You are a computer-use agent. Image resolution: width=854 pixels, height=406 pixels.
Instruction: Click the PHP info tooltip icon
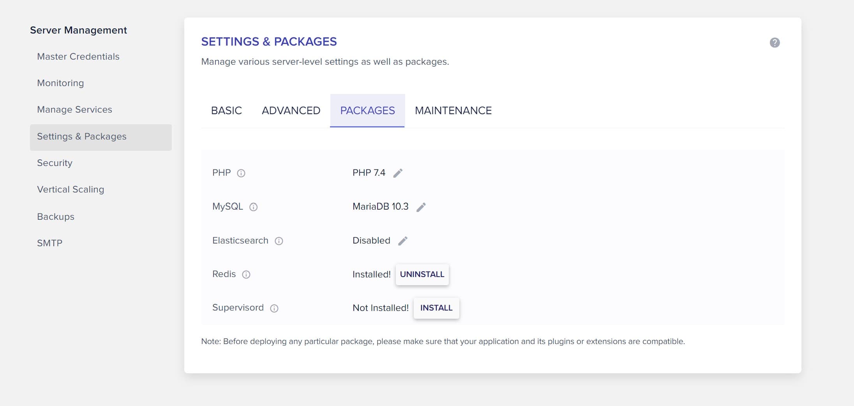[241, 173]
